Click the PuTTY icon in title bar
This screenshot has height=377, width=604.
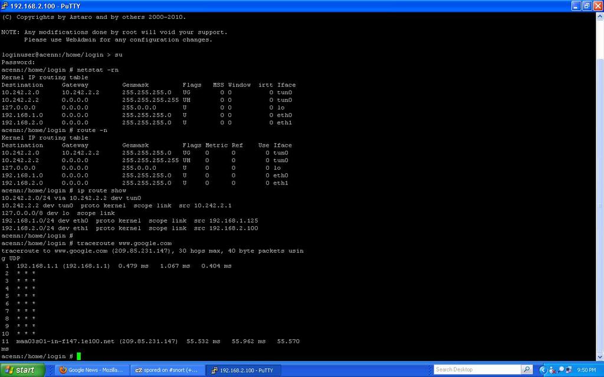click(5, 6)
